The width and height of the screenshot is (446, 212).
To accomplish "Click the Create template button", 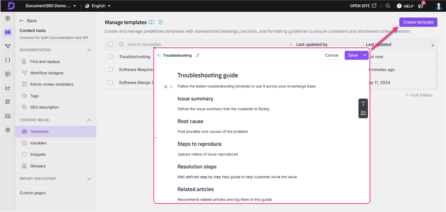I will tap(418, 22).
